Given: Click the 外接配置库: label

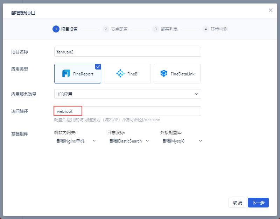Looking at the screenshot, I should tap(171, 133).
